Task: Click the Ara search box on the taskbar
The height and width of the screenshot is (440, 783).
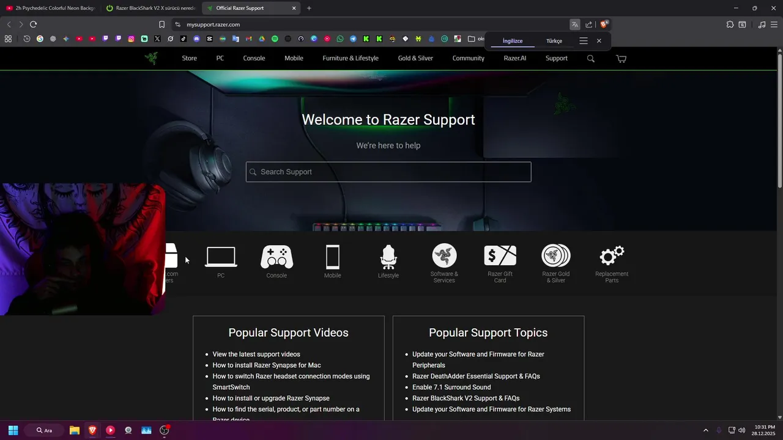Action: [x=44, y=430]
